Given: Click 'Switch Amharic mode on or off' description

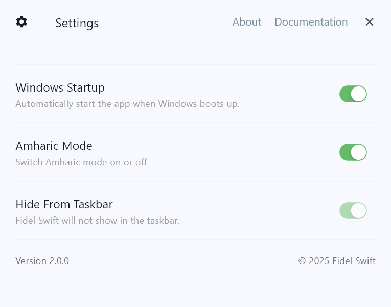Looking at the screenshot, I should coord(81,162).
